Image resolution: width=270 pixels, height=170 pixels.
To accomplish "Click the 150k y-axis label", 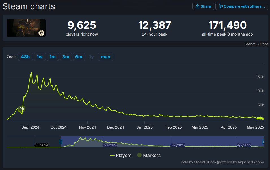I will click(x=260, y=77).
